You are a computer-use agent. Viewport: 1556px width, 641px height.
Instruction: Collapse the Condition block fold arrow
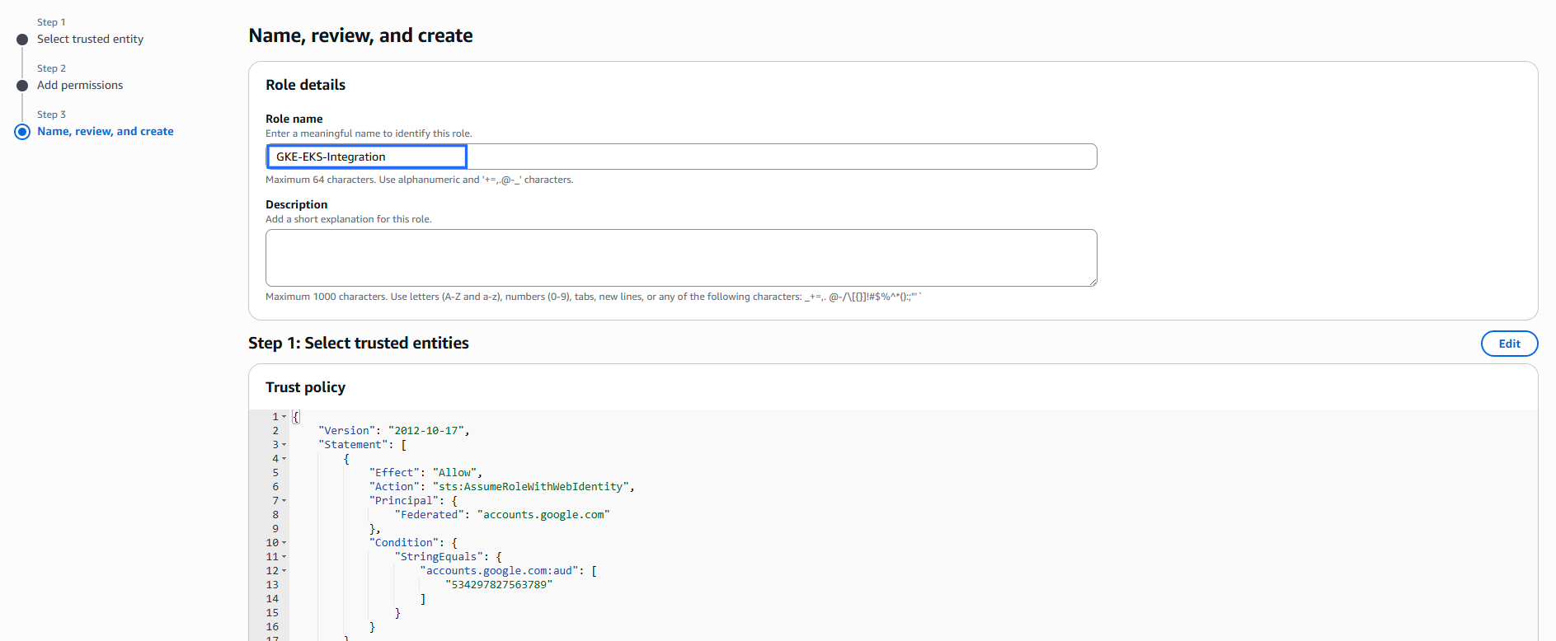[284, 543]
